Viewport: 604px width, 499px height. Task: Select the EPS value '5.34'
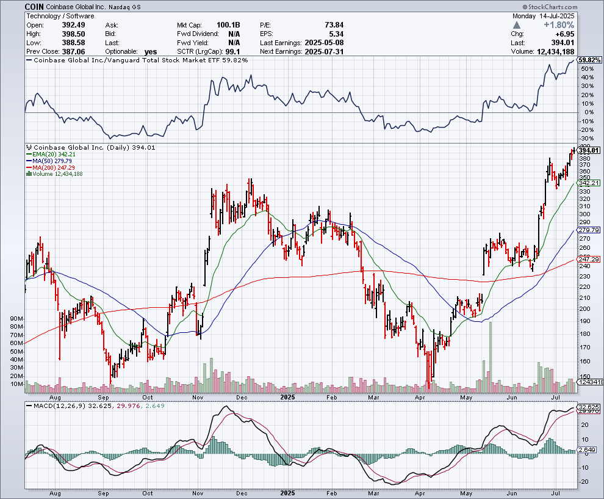pos(336,34)
